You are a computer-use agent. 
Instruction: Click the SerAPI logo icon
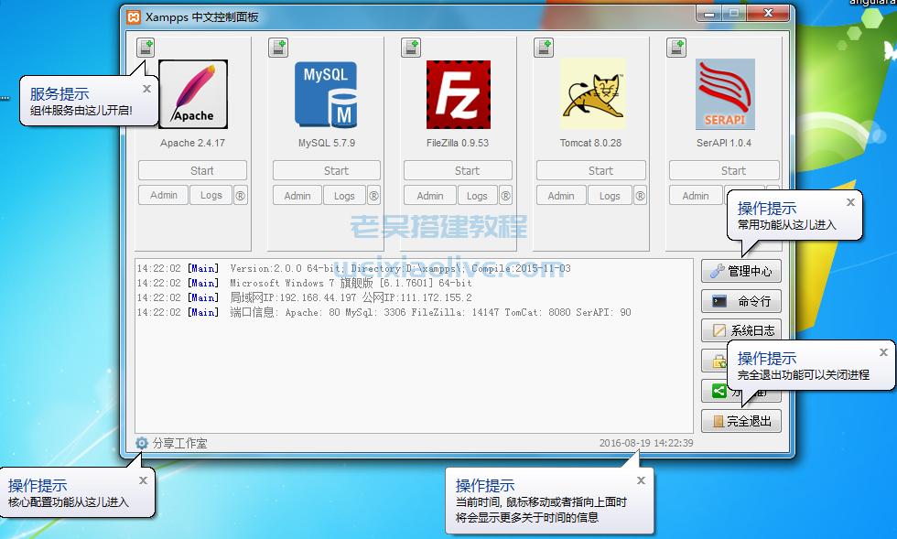coord(723,94)
